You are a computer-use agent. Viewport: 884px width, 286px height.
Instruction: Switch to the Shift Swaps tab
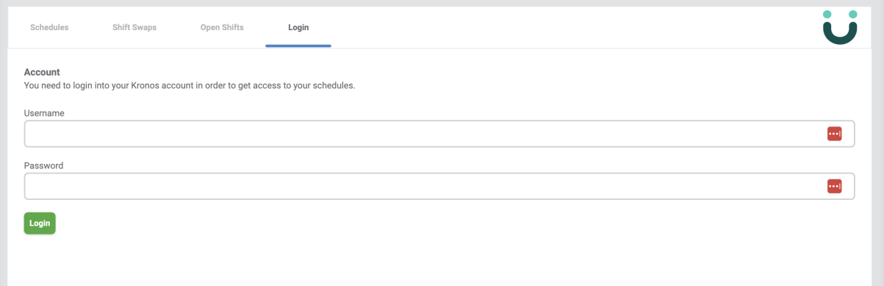coord(134,27)
